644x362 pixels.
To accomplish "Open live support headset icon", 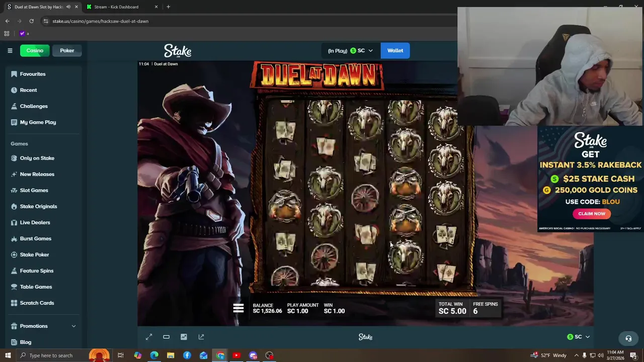I will [x=628, y=338].
